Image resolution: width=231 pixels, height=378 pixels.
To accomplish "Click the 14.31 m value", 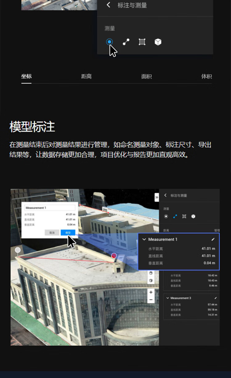I will tap(212, 315).
